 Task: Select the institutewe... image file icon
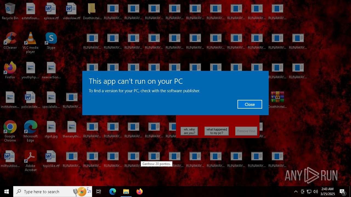(x=10, y=100)
